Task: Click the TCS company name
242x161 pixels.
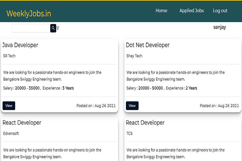Action: click(129, 133)
